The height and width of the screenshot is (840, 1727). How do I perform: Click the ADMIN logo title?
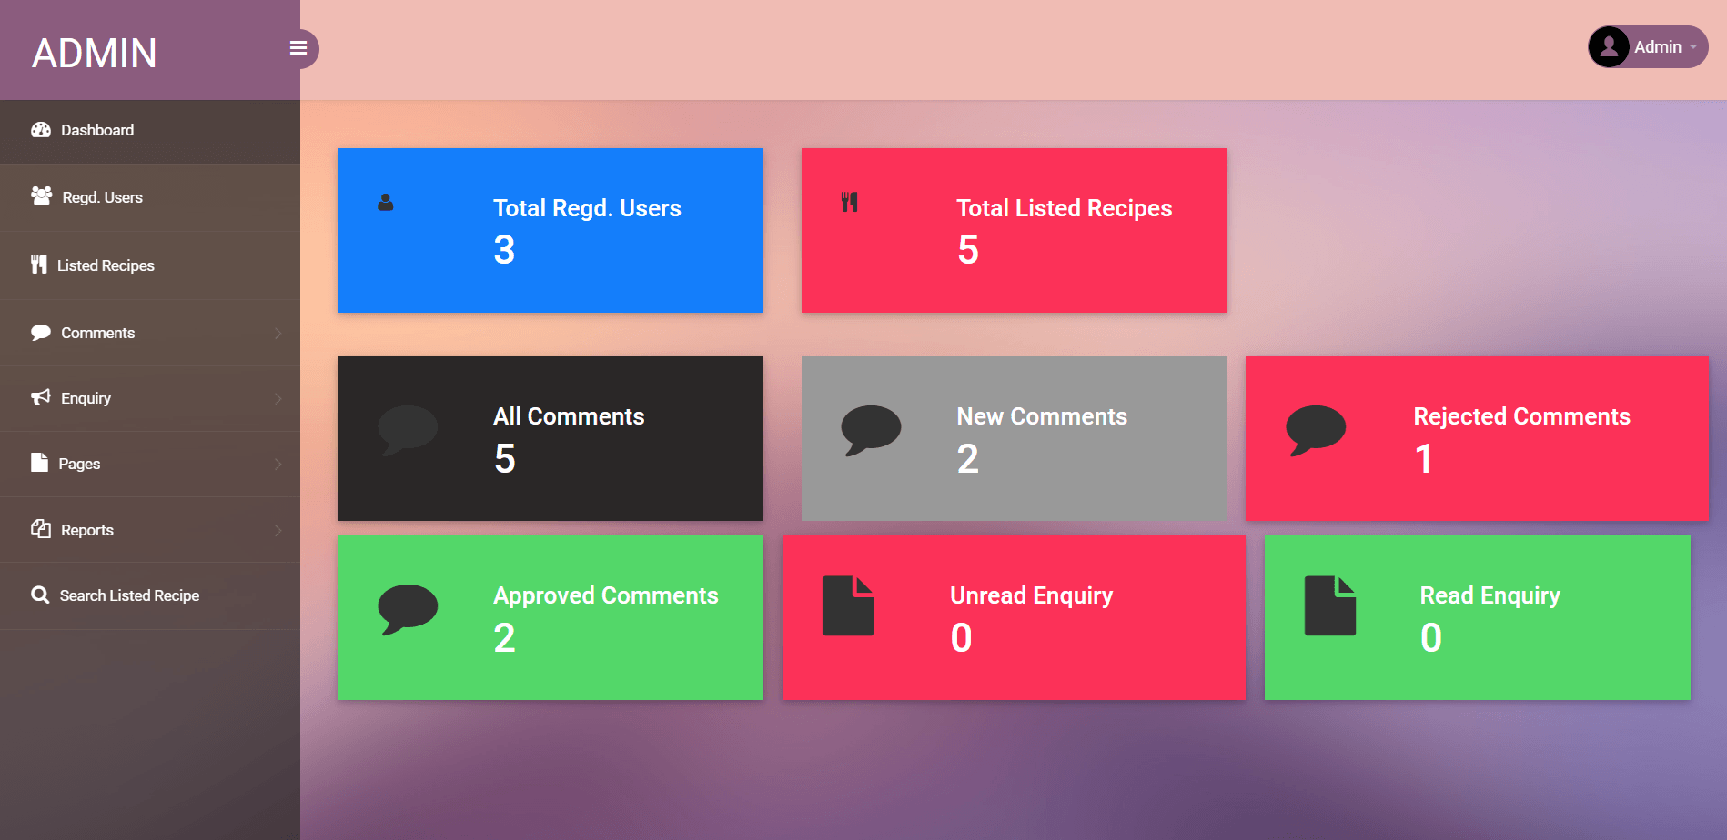[x=95, y=53]
